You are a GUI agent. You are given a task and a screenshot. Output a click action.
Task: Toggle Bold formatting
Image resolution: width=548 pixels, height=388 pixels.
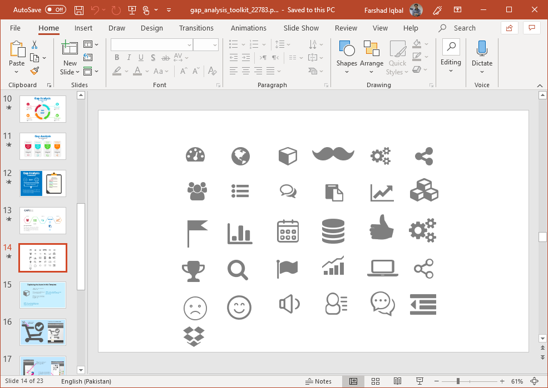coord(117,58)
